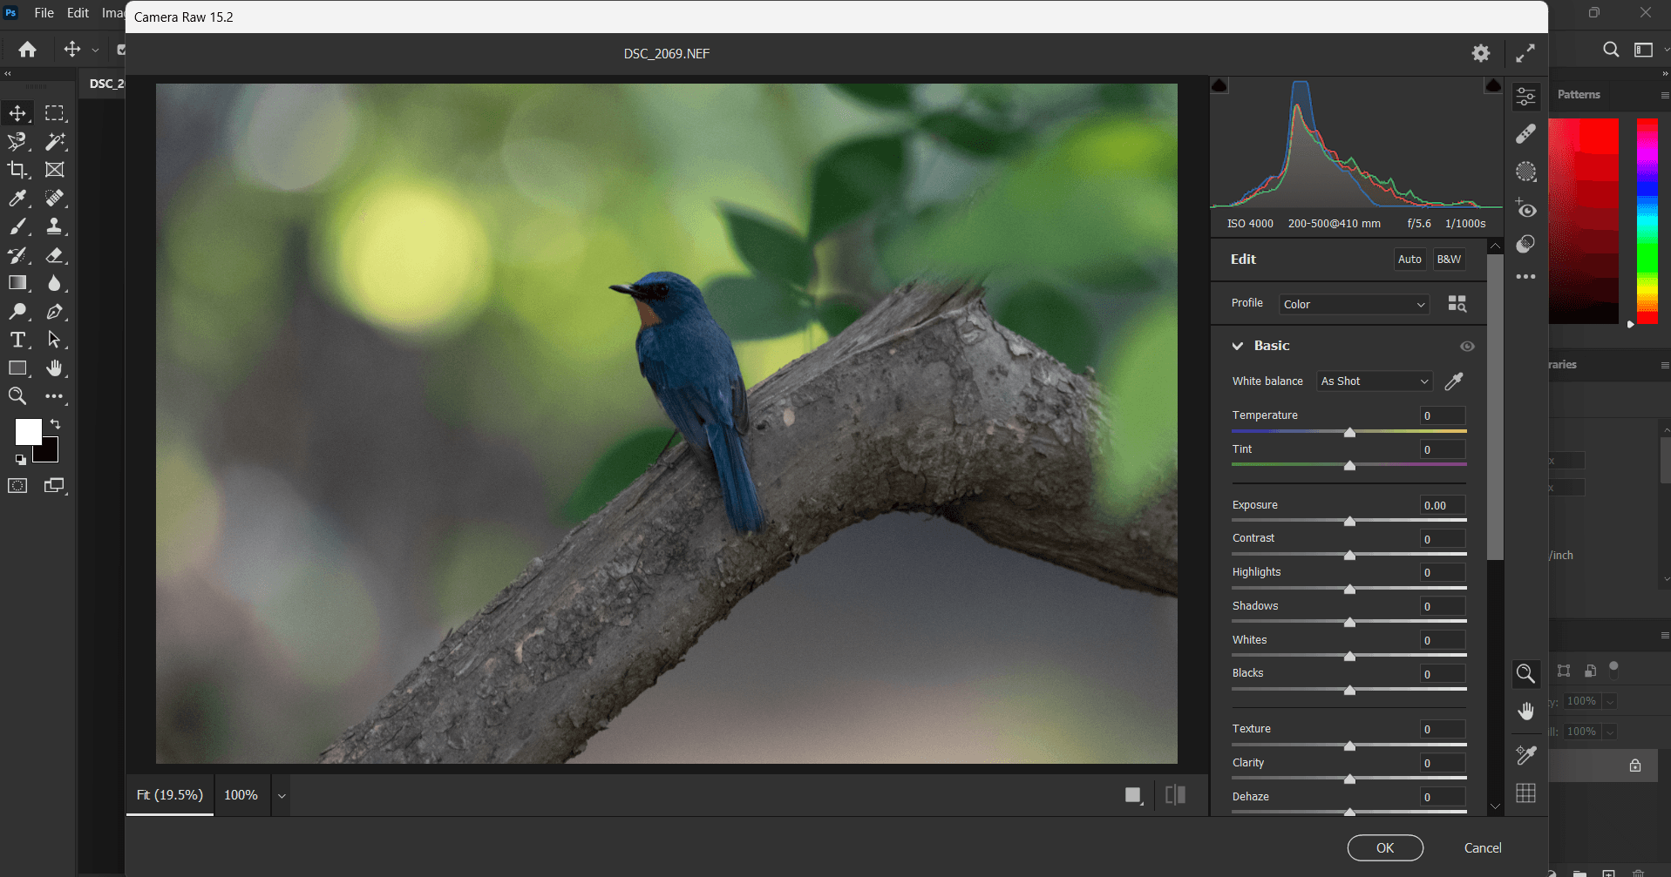Pick the White Balance eyedropper tool
Image resolution: width=1671 pixels, height=877 pixels.
(x=1454, y=381)
